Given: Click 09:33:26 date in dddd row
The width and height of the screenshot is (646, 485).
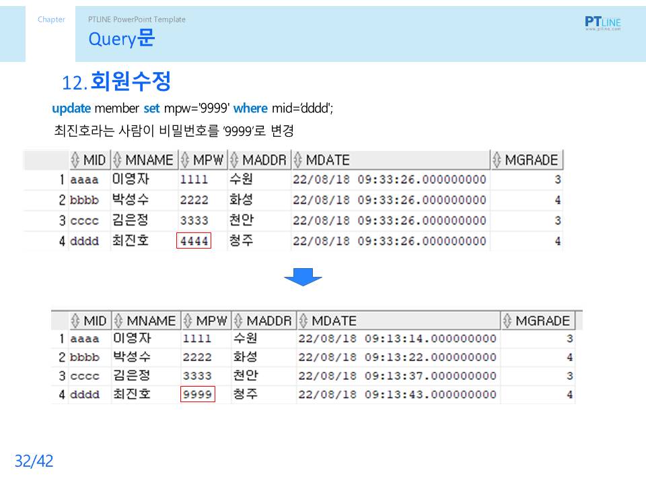Looking at the screenshot, I should (x=390, y=241).
